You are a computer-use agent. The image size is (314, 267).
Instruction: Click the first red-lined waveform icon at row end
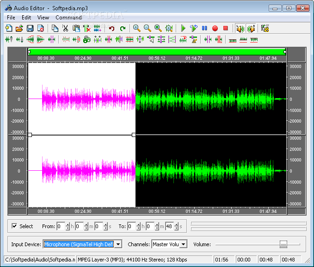(x=233, y=40)
